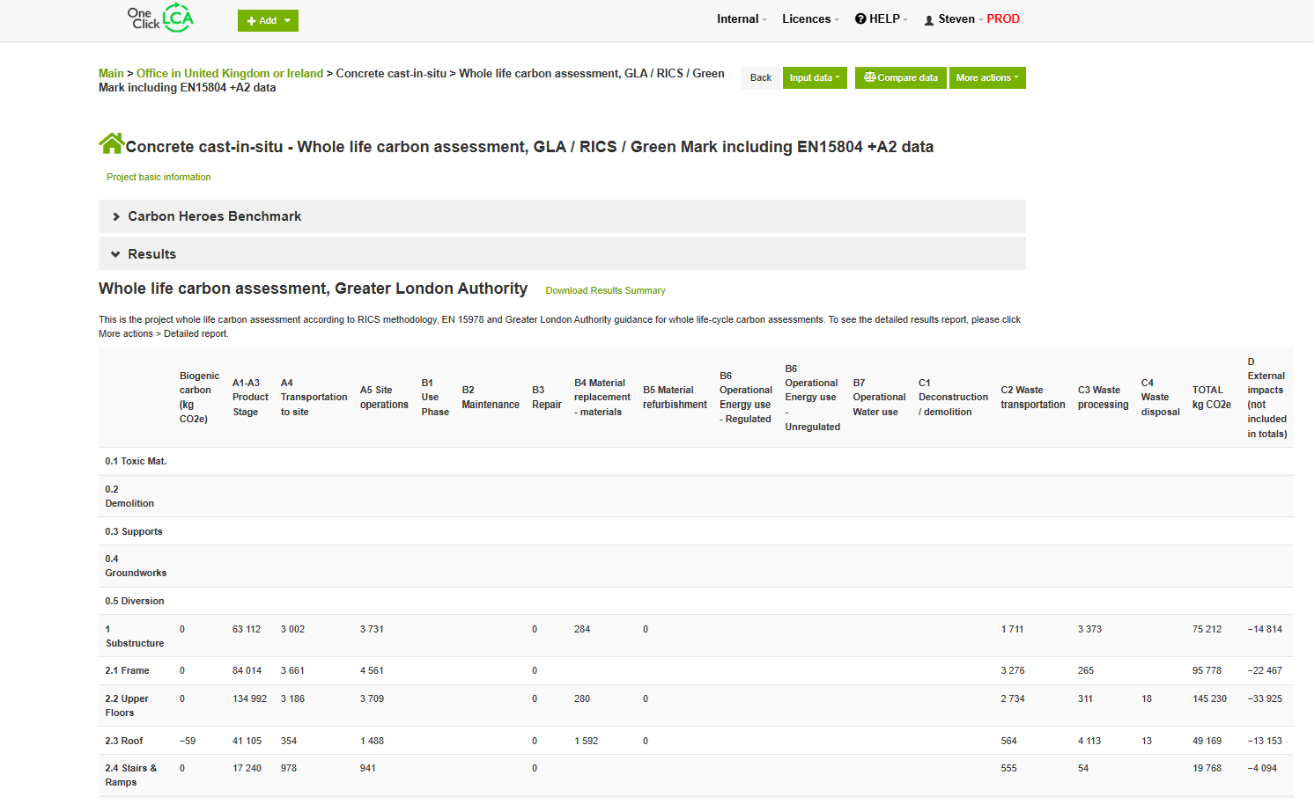Click the TOTAL kg CO2e column header
The height and width of the screenshot is (804, 1314).
pos(1211,398)
